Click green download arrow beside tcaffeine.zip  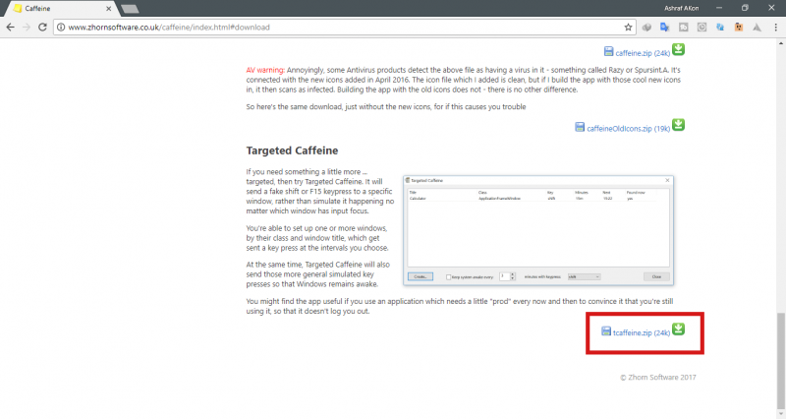point(678,329)
